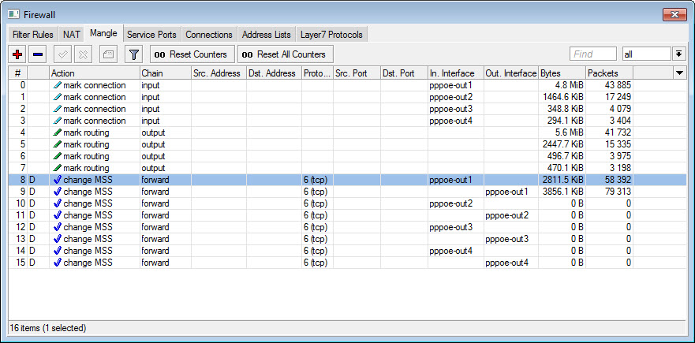
Task: Sort by the Packets column header
Action: click(x=609, y=73)
